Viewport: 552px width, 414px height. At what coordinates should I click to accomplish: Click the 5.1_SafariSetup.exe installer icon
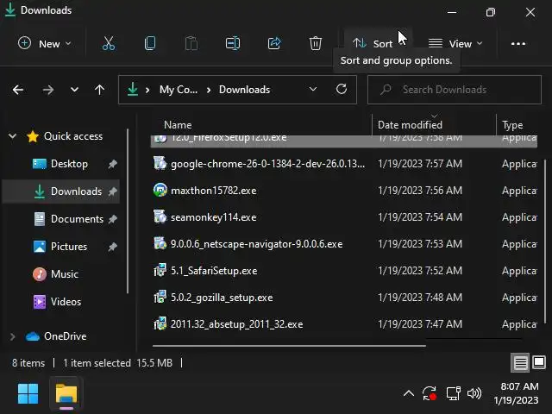160,270
